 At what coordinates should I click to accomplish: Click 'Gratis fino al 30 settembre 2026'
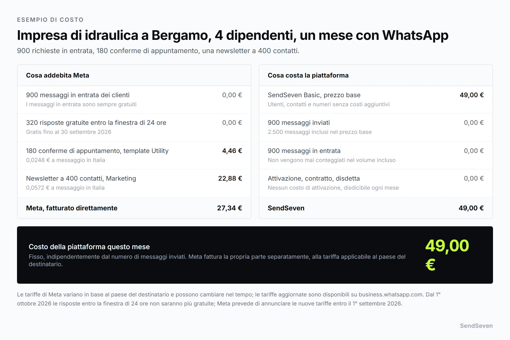pos(69,132)
